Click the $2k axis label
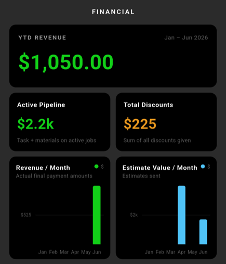Viewport: 226px width, 264px height. point(134,215)
